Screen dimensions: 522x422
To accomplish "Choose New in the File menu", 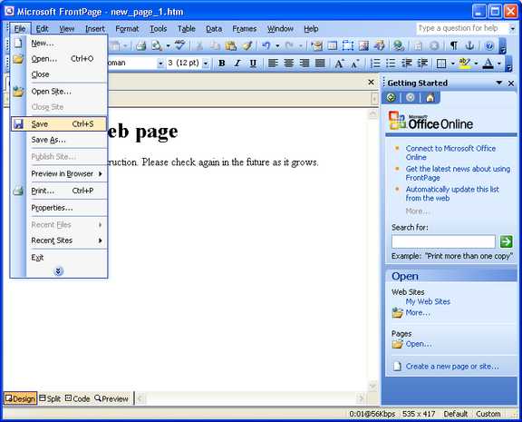I will coord(59,43).
